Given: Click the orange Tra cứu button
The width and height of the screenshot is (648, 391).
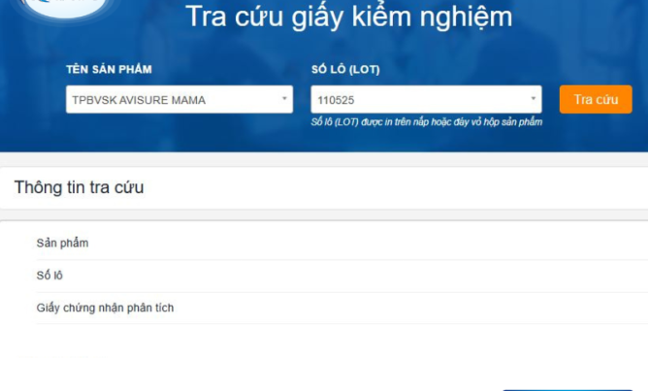Looking at the screenshot, I should click(x=596, y=99).
